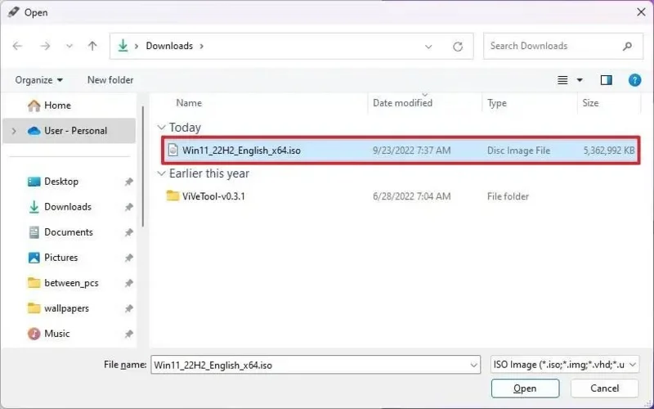Sort by Name column header
Image resolution: width=654 pixels, height=409 pixels.
189,103
